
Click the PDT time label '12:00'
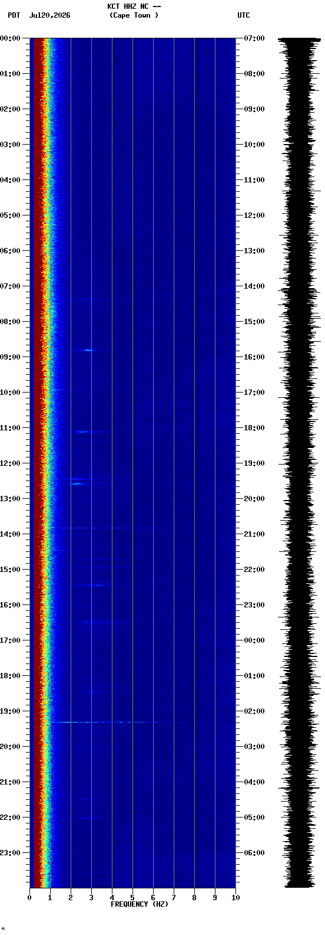[x=10, y=463]
